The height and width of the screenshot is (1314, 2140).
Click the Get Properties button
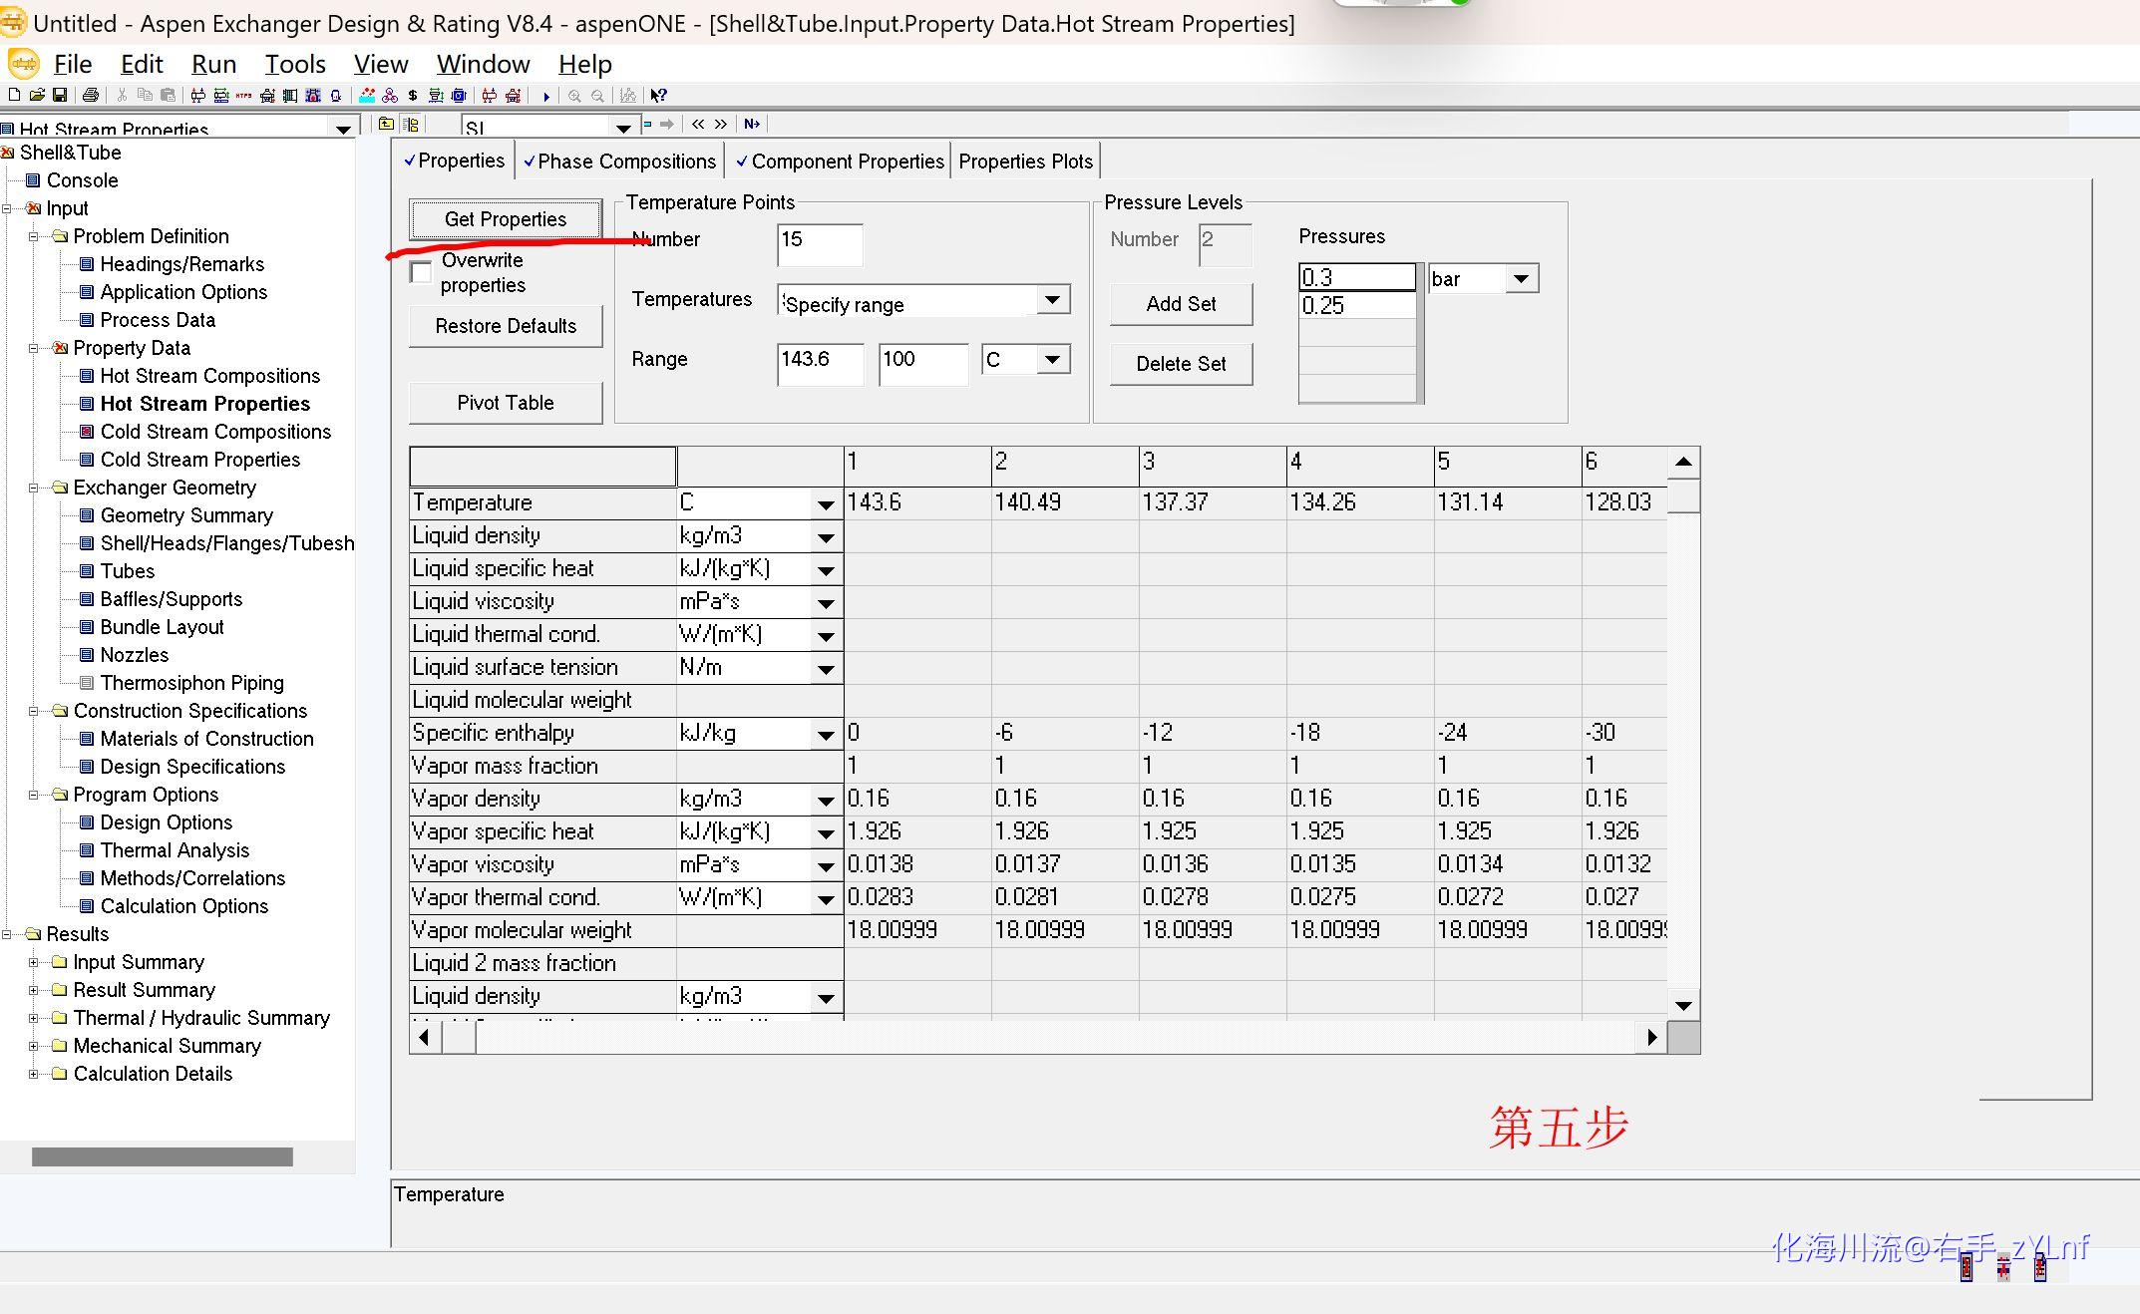click(505, 217)
